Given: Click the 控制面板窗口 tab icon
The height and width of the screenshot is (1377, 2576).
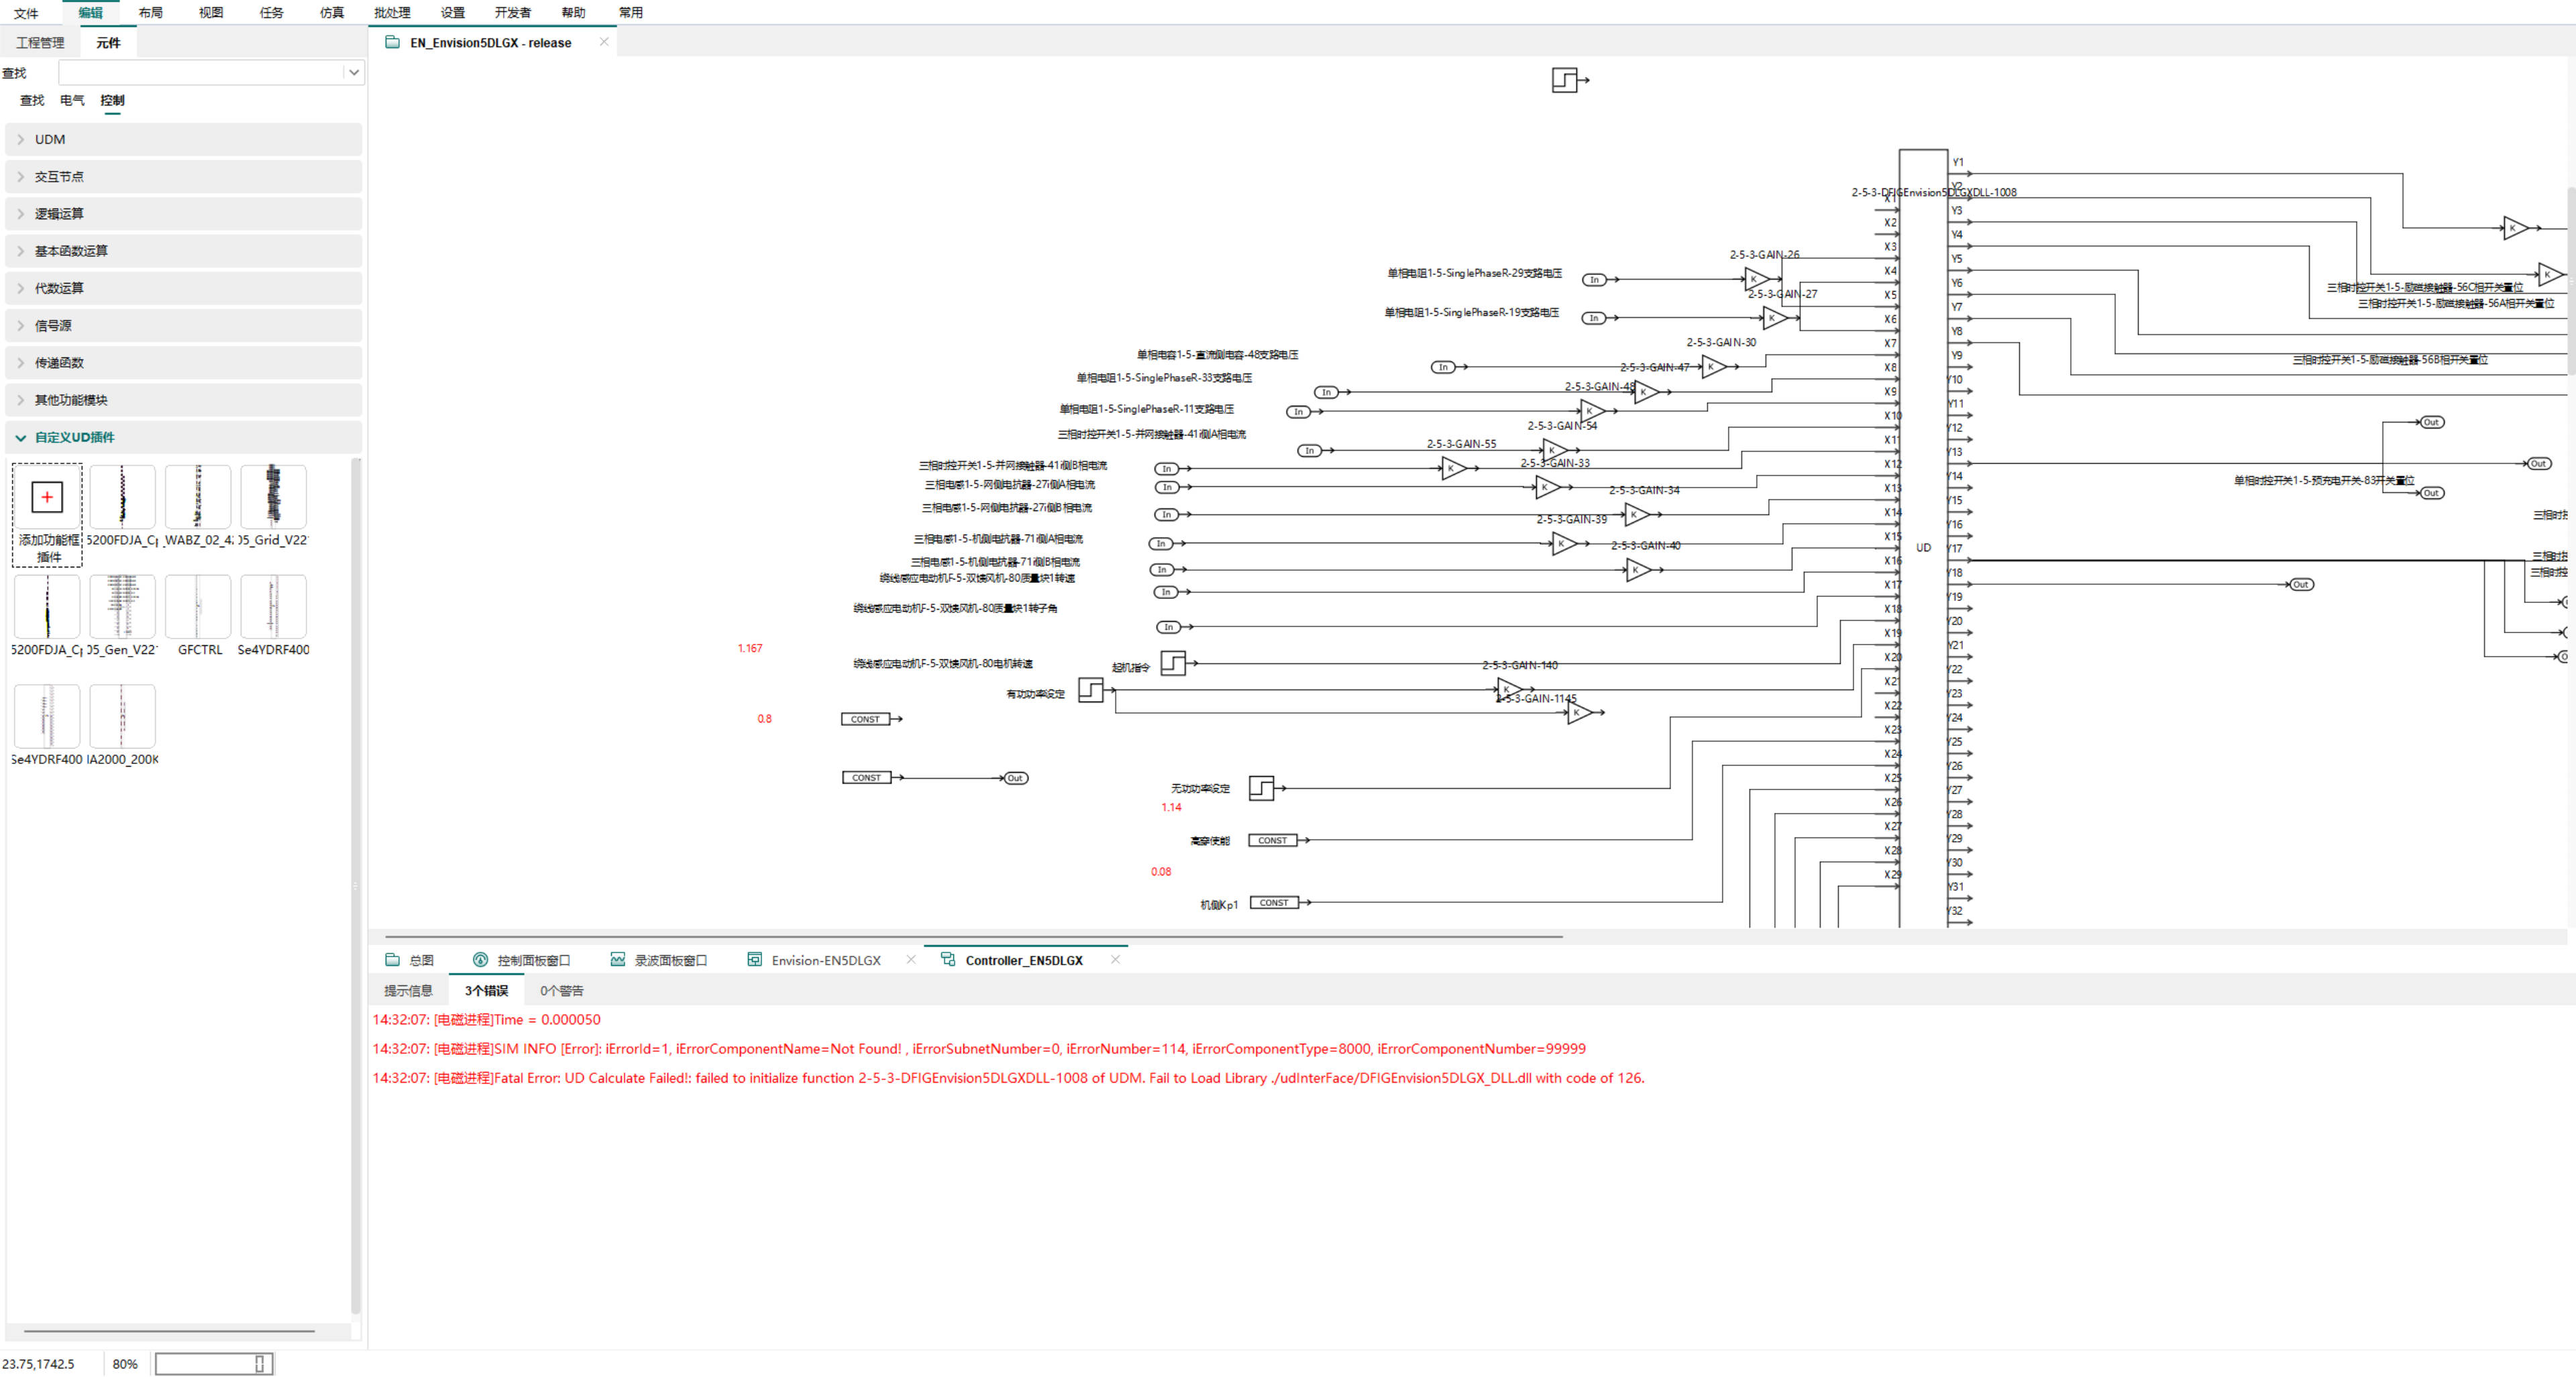Looking at the screenshot, I should (480, 960).
